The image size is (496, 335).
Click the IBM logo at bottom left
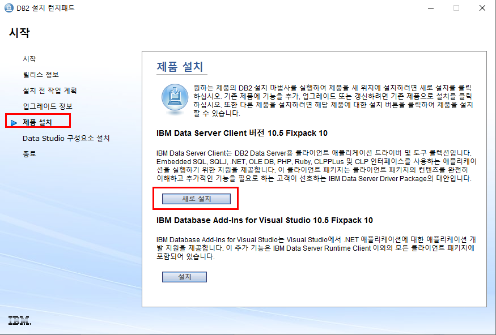click(x=20, y=320)
